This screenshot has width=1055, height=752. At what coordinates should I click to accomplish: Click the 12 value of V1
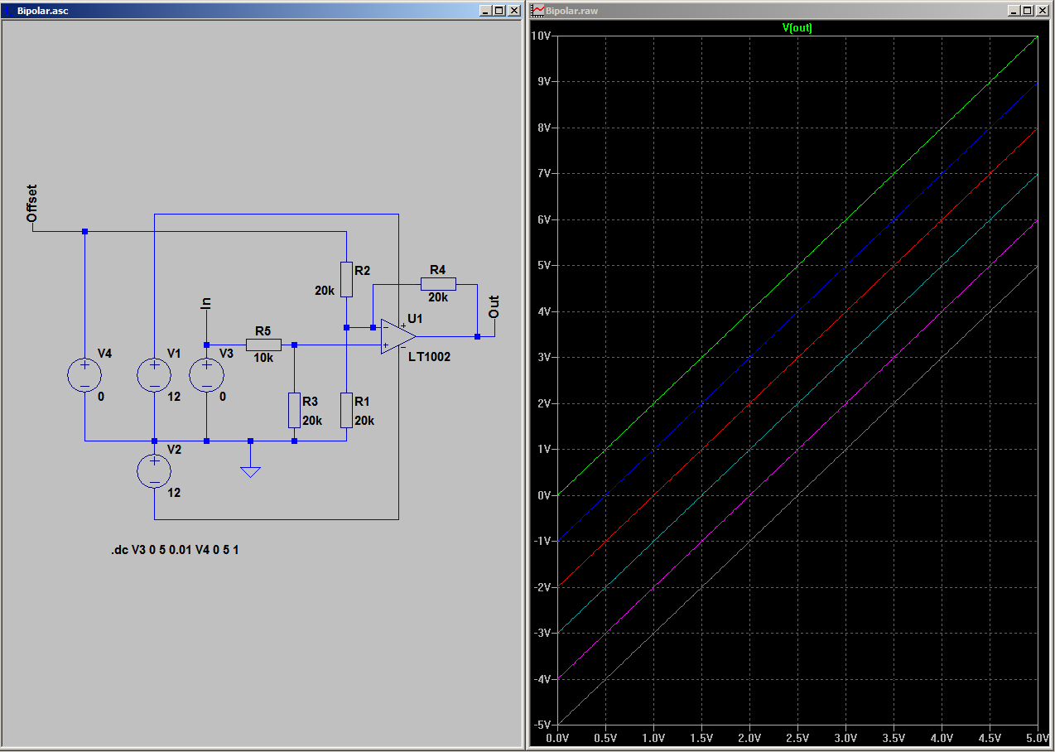(x=174, y=397)
